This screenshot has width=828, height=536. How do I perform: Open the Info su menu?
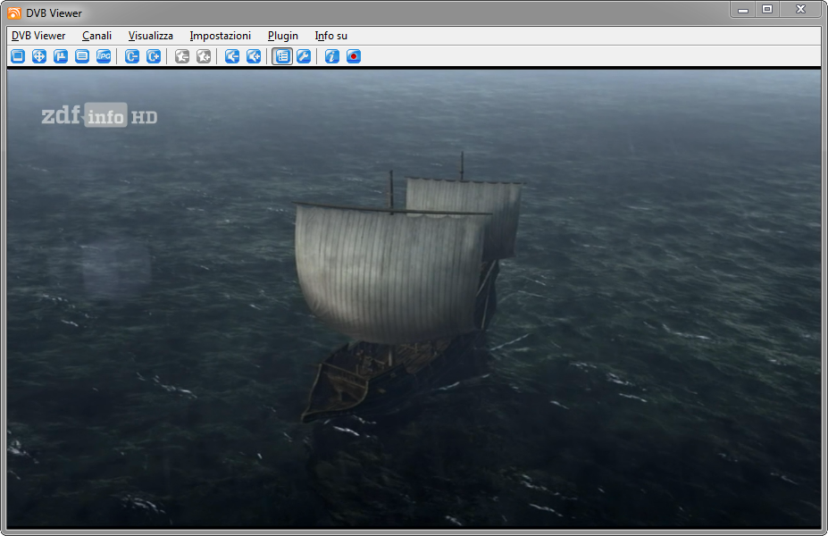[331, 36]
